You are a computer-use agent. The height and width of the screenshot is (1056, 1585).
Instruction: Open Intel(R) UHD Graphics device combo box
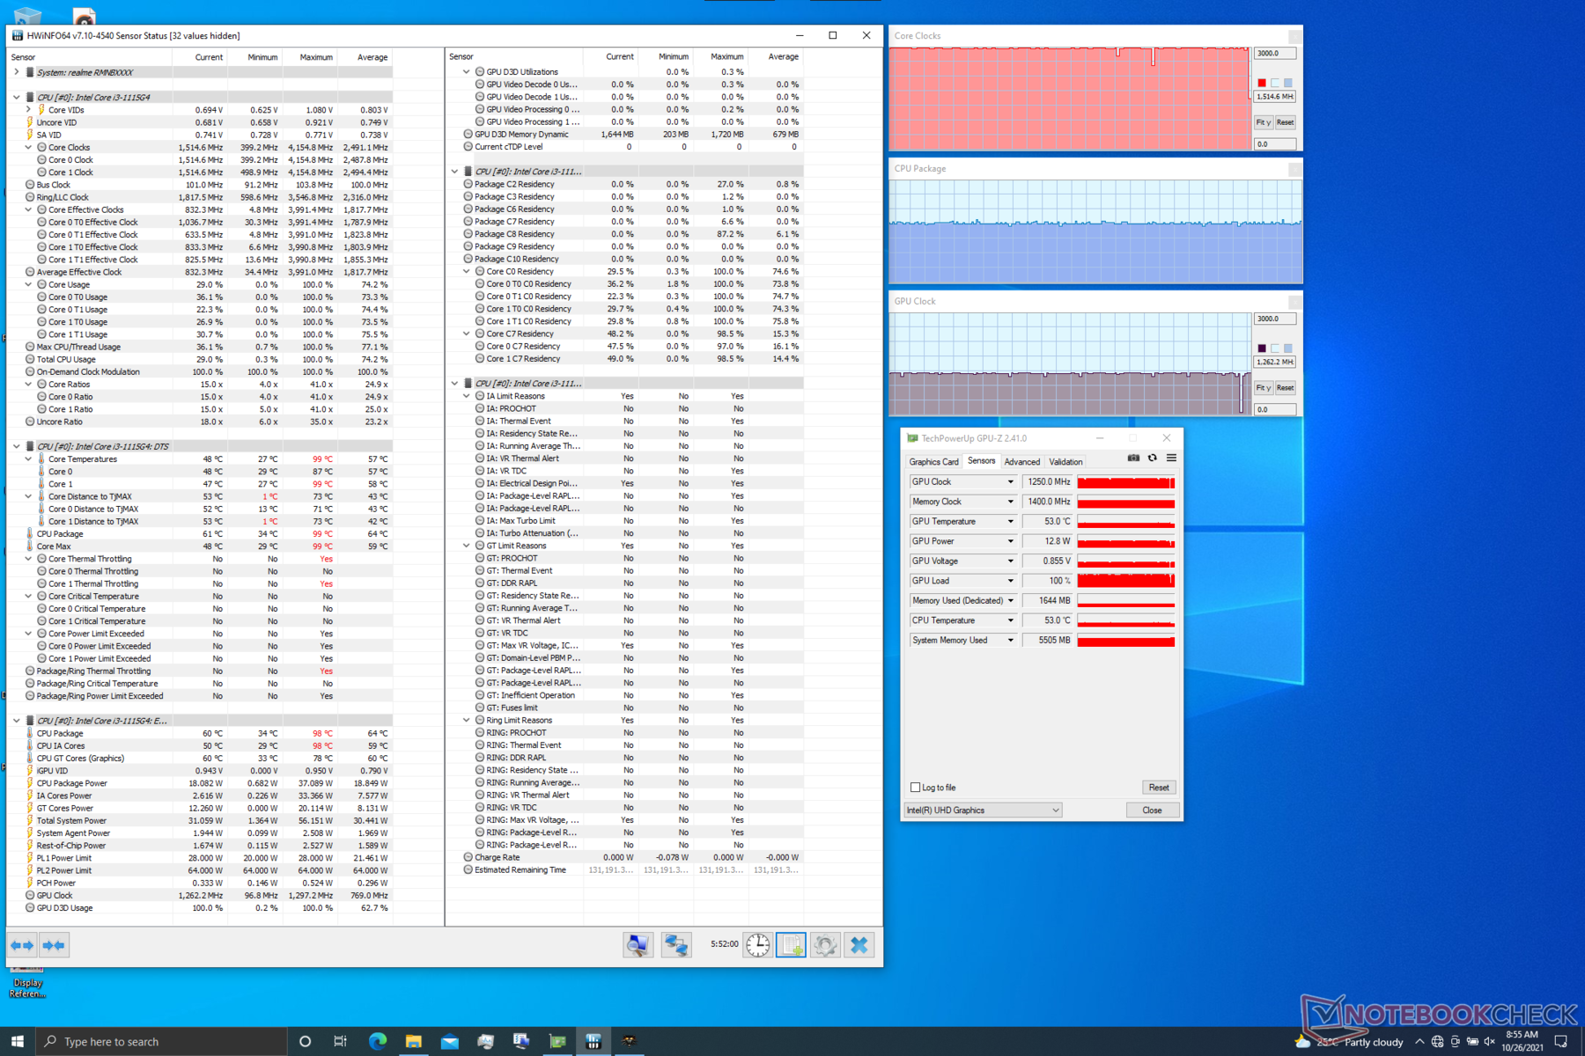point(983,810)
